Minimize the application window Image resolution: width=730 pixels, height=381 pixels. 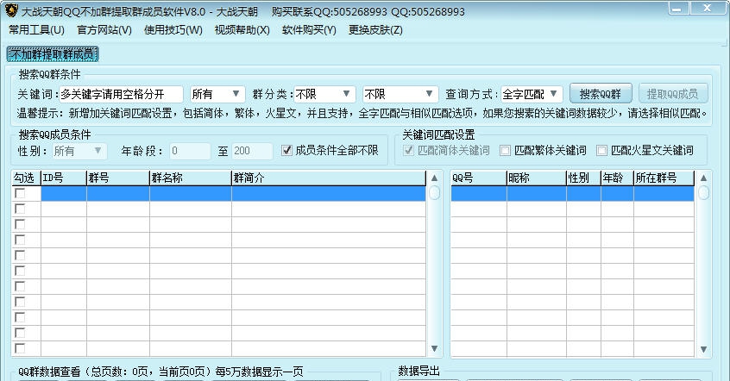(678, 9)
